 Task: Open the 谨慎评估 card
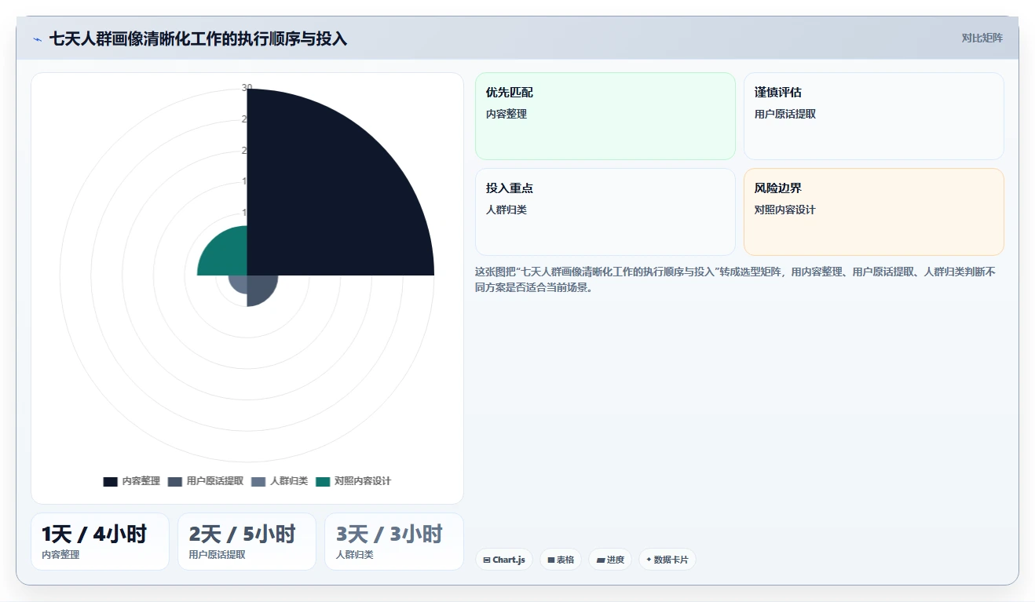874,116
